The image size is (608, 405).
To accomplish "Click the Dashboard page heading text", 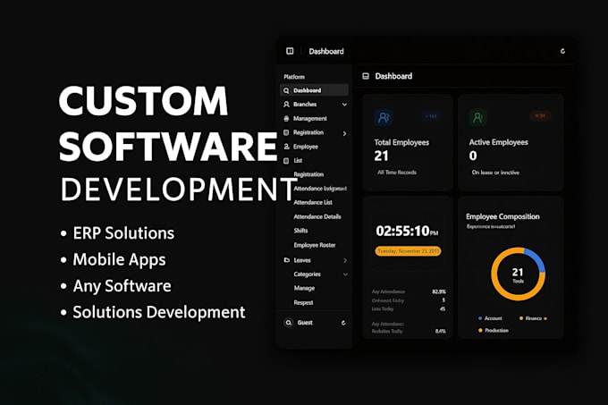I will (393, 76).
